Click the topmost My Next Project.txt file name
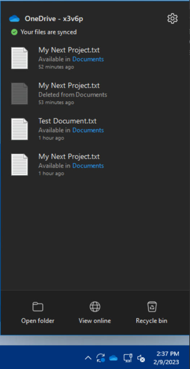The image size is (190, 369). [69, 50]
